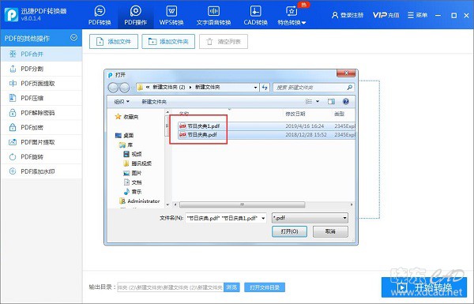Expand address bar path dropdown
474x304 pixels.
click(255, 88)
